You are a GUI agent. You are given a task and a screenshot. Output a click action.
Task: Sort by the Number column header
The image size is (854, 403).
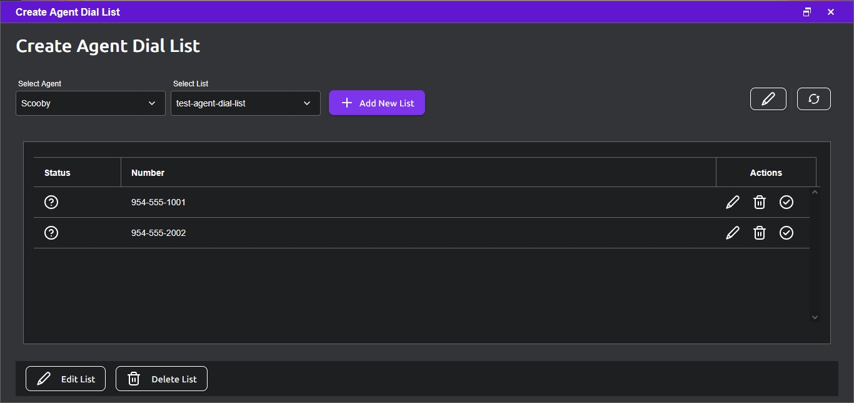[x=148, y=173]
